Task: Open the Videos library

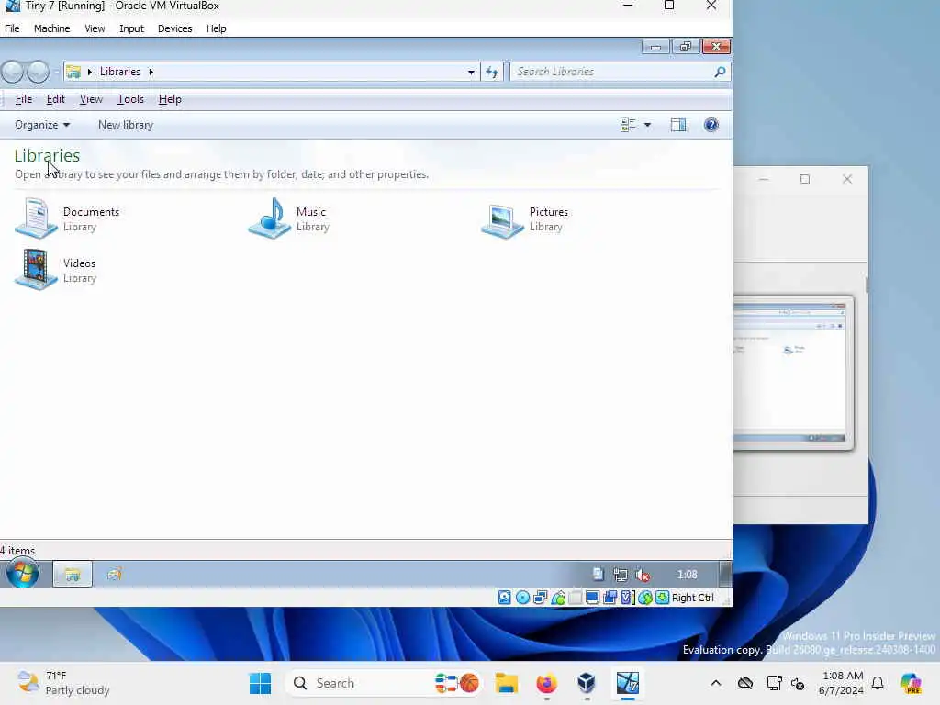Action: [55, 270]
